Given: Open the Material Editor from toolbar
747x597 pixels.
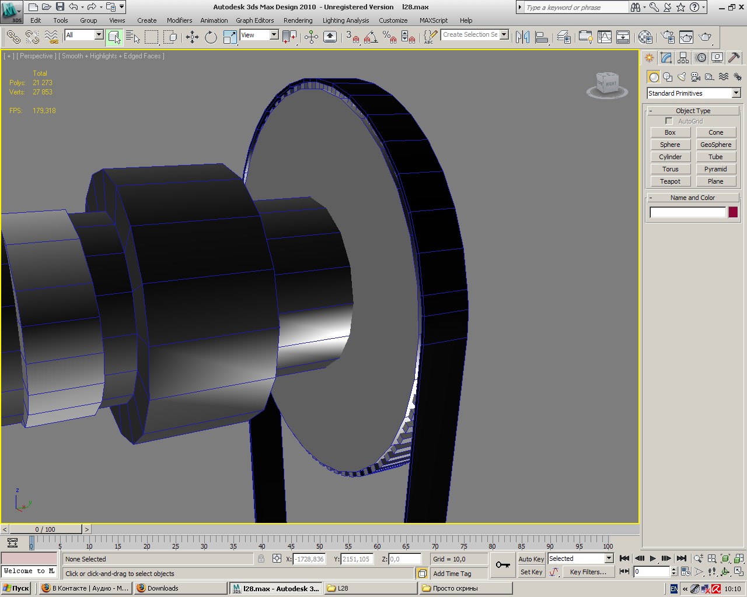Looking at the screenshot, I should (x=645, y=37).
